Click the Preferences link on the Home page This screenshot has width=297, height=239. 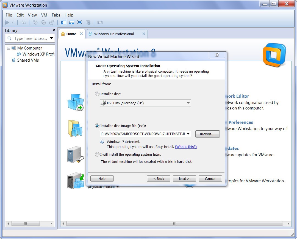[241, 122]
